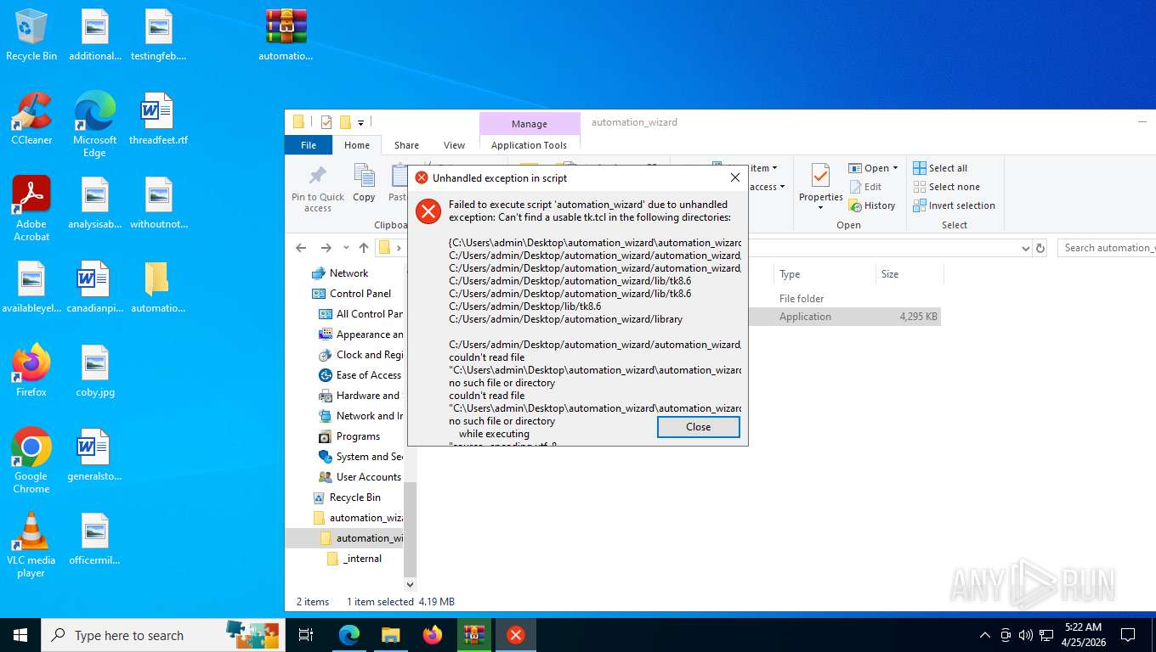
Task: Select canadianpi... Word document on desktop
Action: click(x=94, y=287)
